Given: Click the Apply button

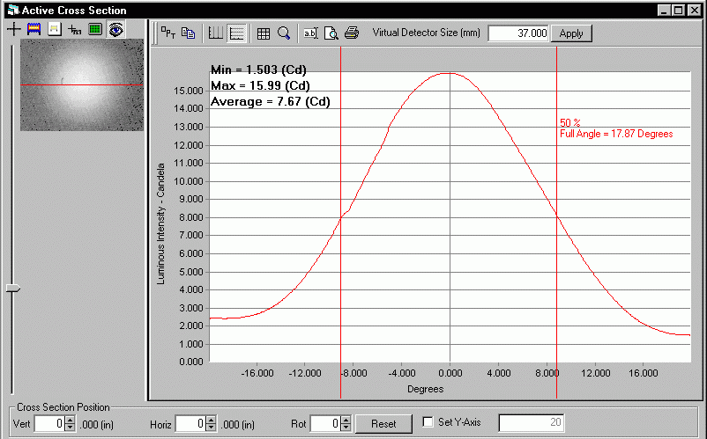Looking at the screenshot, I should [x=571, y=33].
